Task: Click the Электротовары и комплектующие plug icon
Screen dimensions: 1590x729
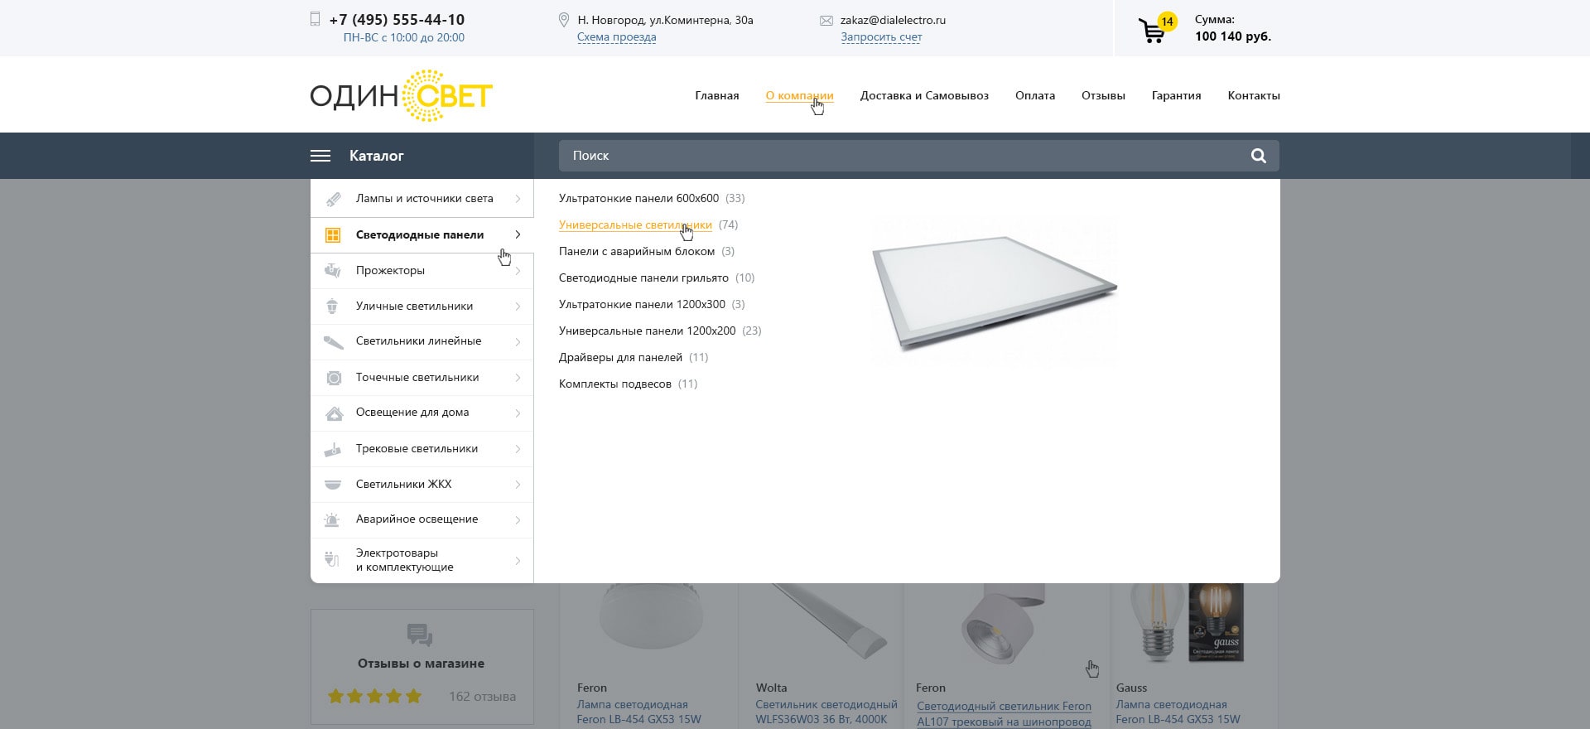Action: coord(332,560)
